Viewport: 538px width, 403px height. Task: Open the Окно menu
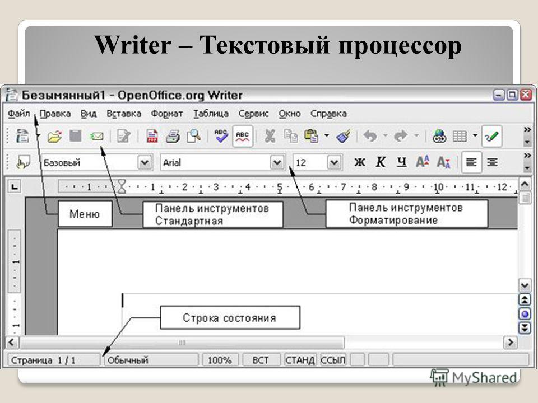290,114
